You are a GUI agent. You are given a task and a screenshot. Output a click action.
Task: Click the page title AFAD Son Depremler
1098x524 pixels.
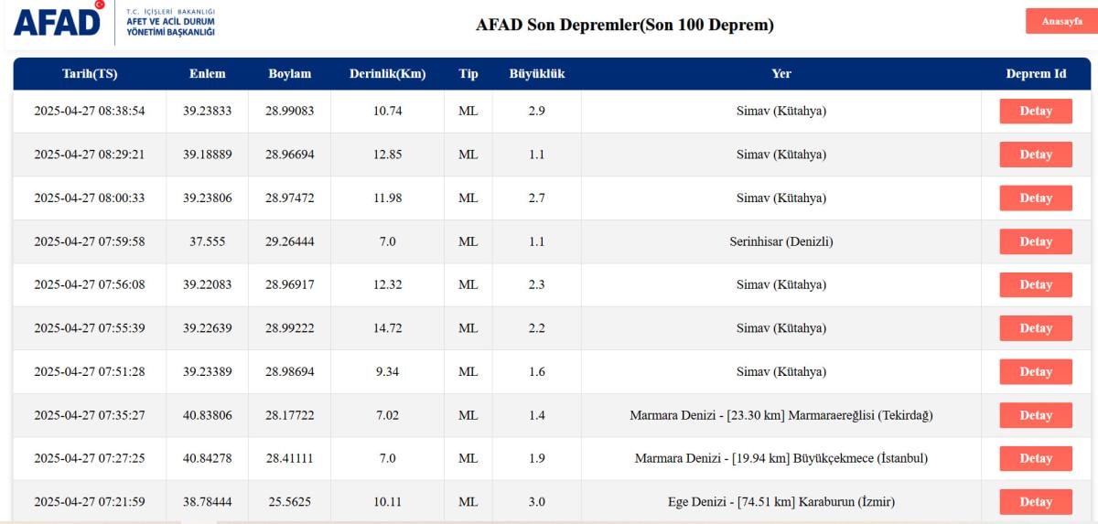click(624, 25)
